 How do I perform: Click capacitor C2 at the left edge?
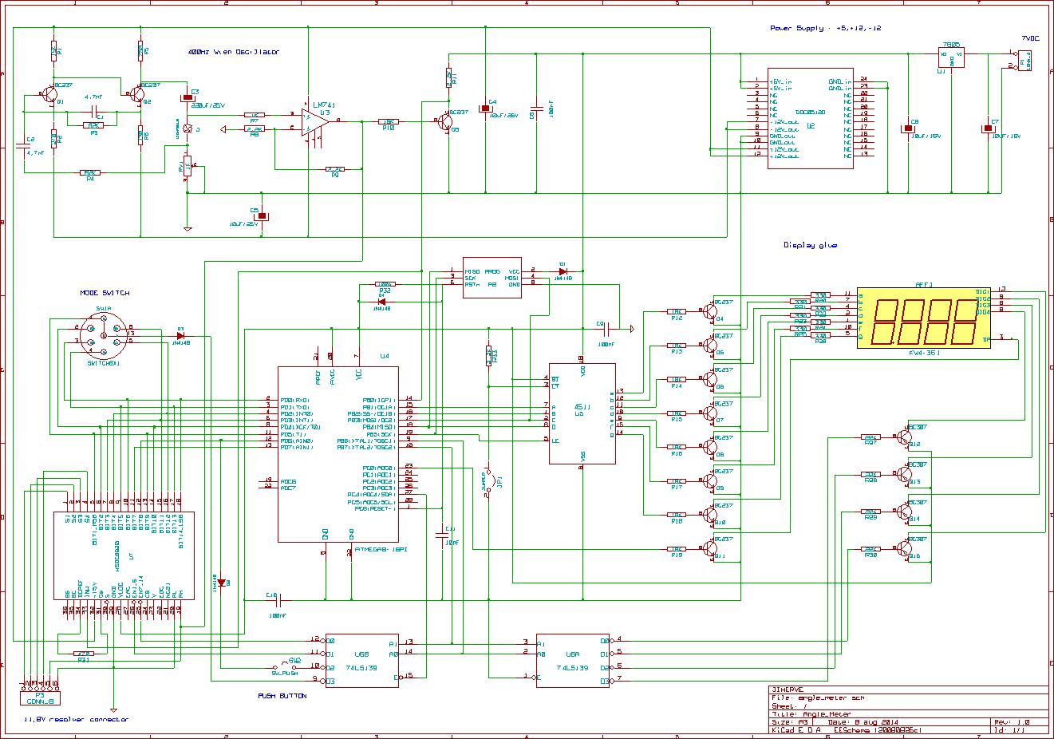click(24, 144)
